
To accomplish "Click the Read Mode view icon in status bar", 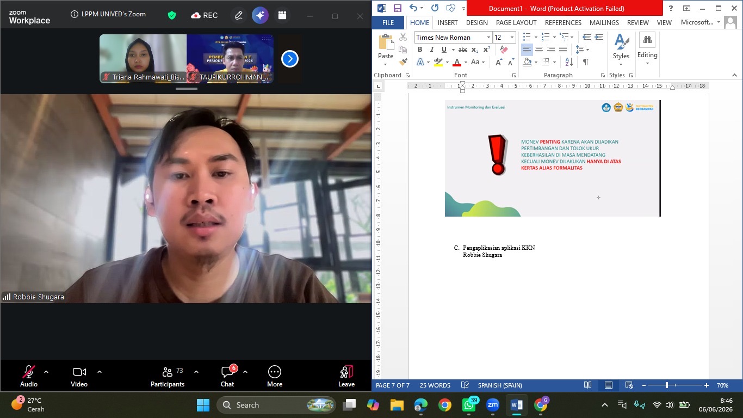I will (x=588, y=385).
